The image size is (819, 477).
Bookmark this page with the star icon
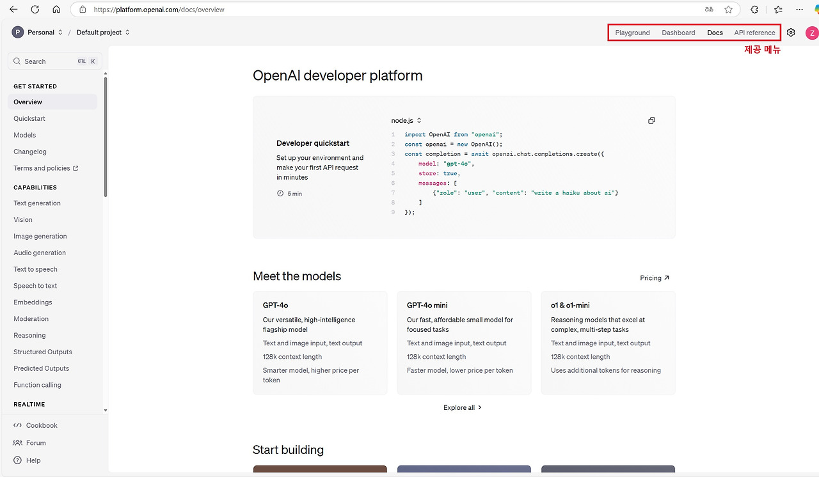(728, 10)
